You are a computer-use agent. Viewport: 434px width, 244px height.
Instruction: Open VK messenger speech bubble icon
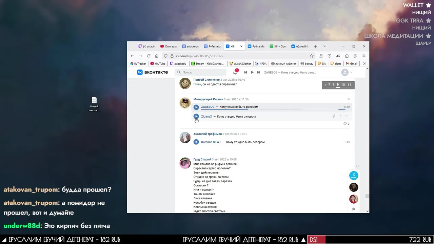pyautogui.click(x=354, y=209)
